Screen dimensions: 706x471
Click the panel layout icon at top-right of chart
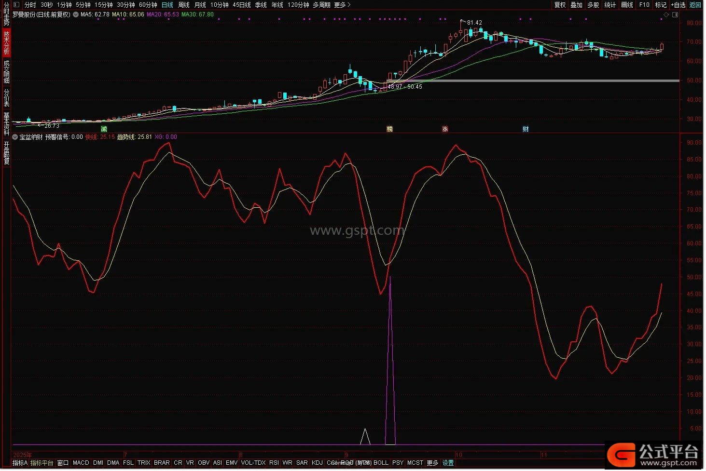click(675, 15)
